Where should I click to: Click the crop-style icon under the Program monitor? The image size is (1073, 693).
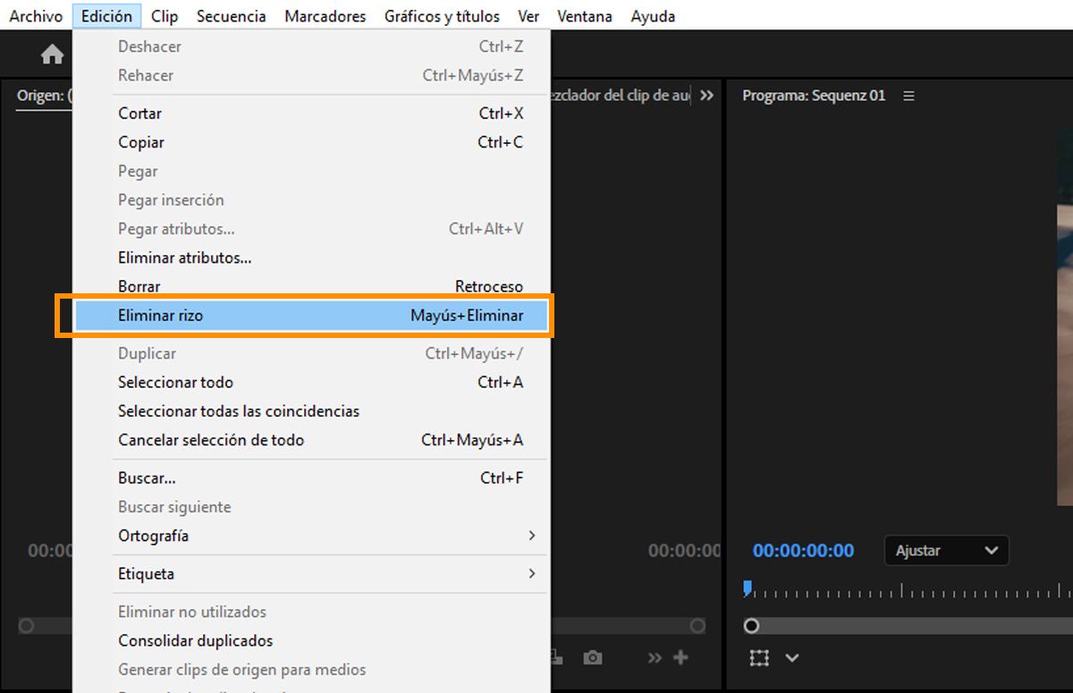click(759, 658)
